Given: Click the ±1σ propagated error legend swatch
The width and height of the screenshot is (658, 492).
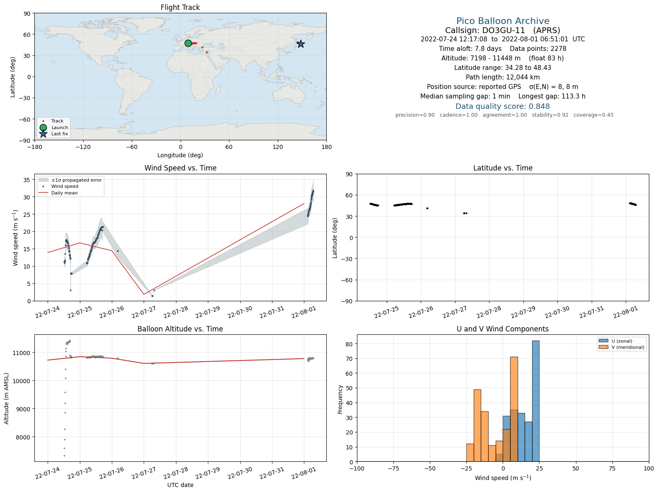Looking at the screenshot, I should [43, 180].
